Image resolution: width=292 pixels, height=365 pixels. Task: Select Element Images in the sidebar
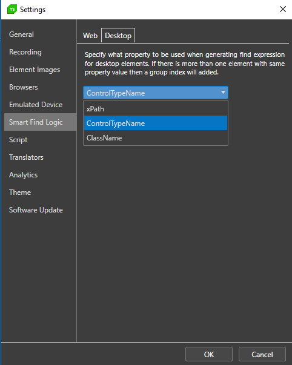[35, 70]
